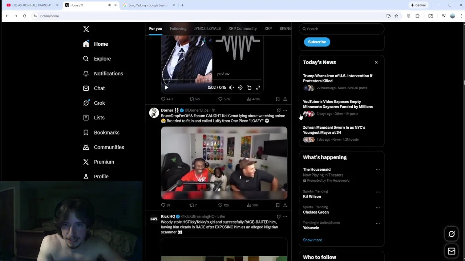
Task: Open Lists in the sidebar
Action: [93, 117]
